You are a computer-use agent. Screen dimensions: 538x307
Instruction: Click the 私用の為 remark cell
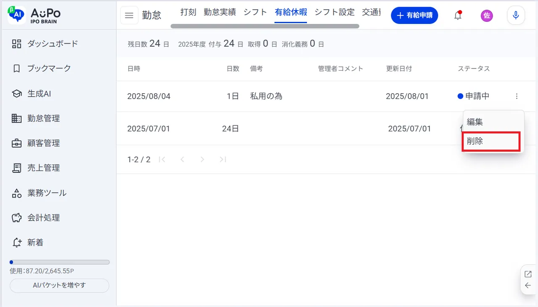[266, 96]
